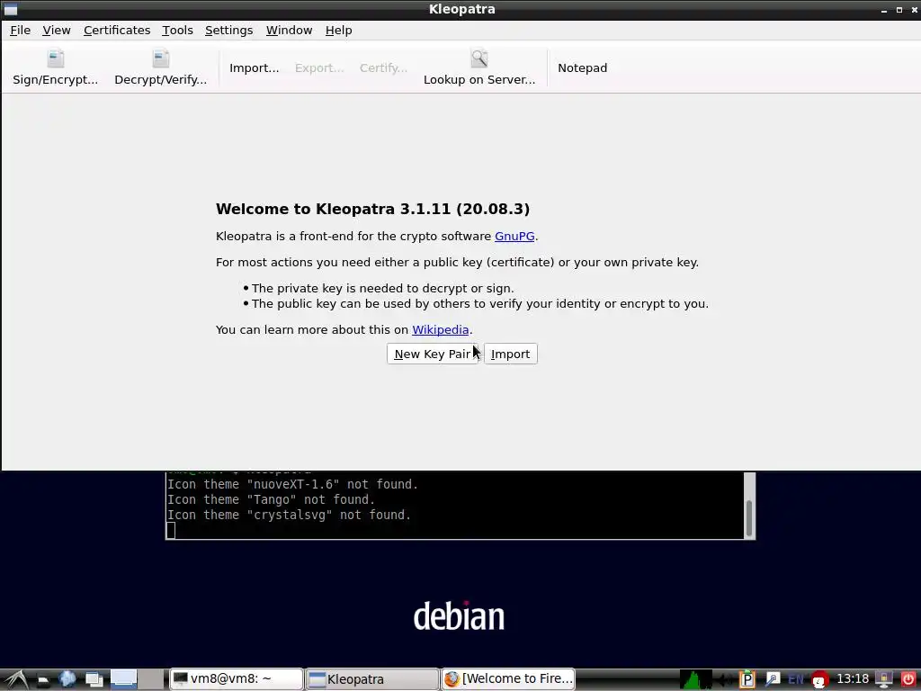
Task: Click the greyed Certify... toolbar item
Action: [383, 67]
